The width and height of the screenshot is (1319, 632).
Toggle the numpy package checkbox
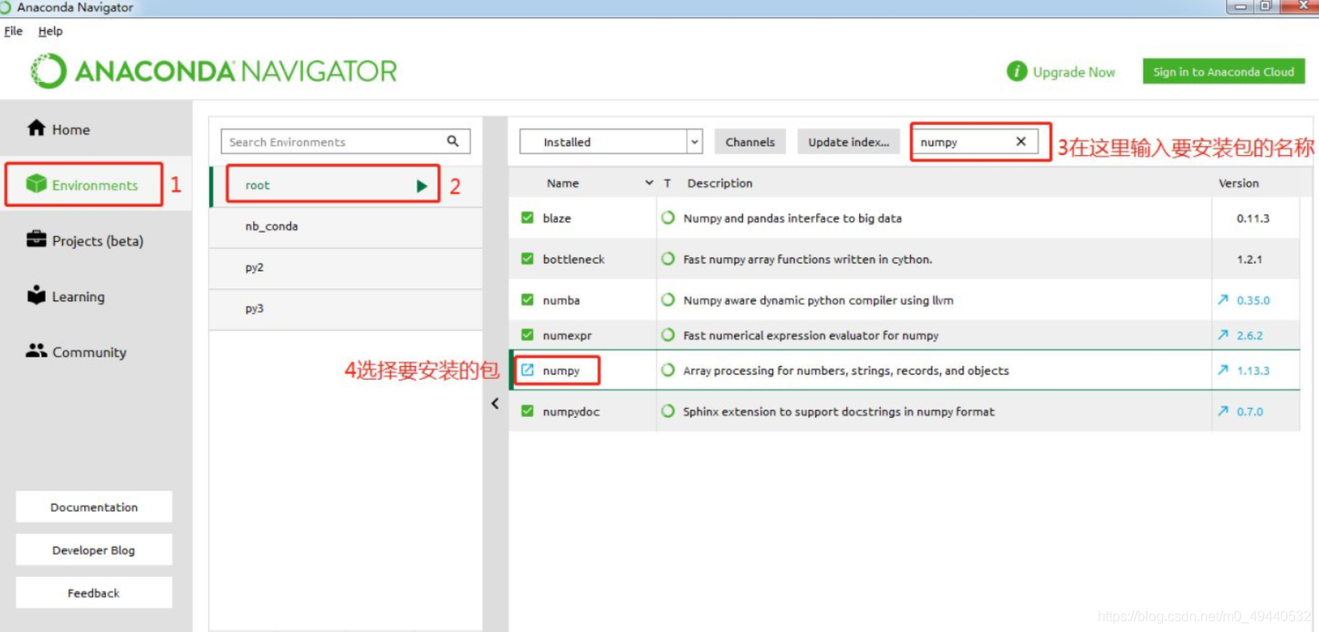pyautogui.click(x=528, y=370)
